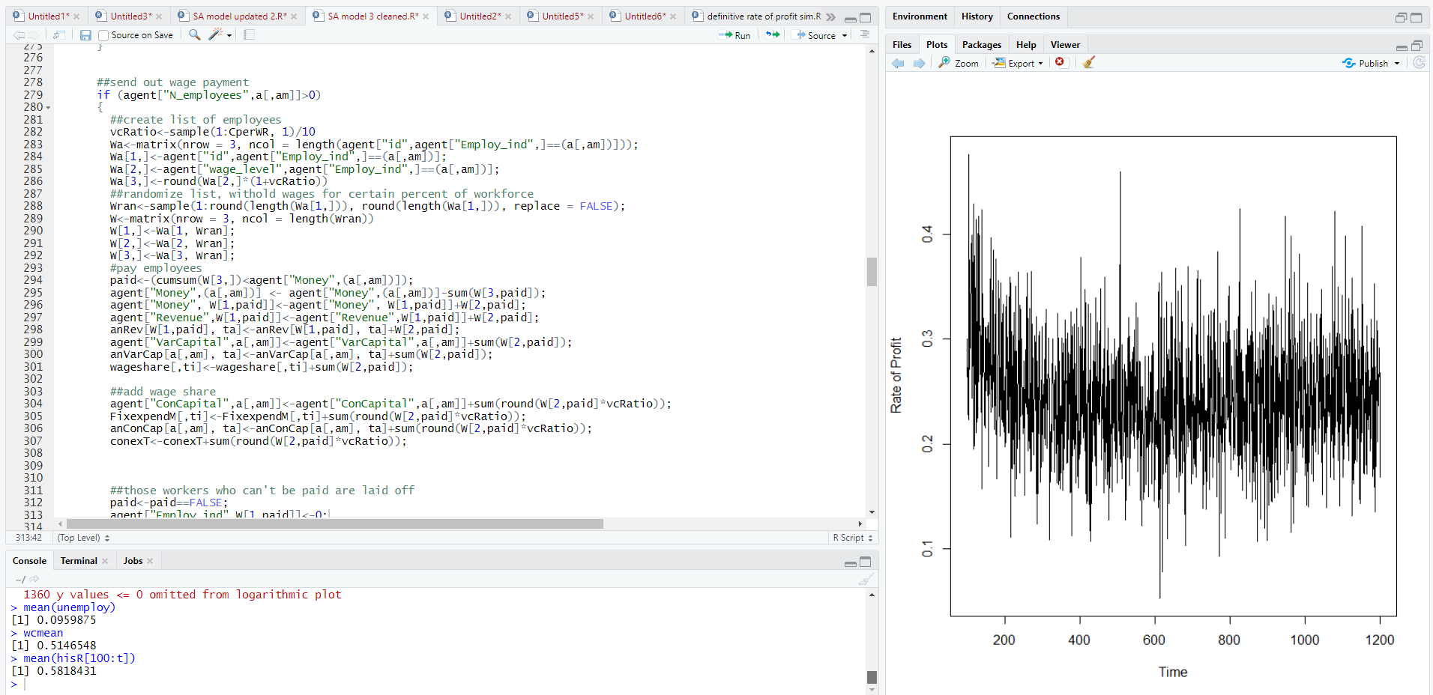This screenshot has width=1433, height=695.
Task: Remove the current plot
Action: (x=1060, y=62)
